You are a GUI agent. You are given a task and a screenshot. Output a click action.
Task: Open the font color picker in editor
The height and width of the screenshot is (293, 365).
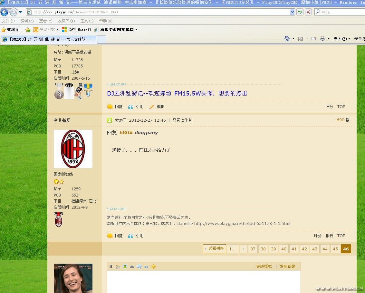tap(118, 267)
